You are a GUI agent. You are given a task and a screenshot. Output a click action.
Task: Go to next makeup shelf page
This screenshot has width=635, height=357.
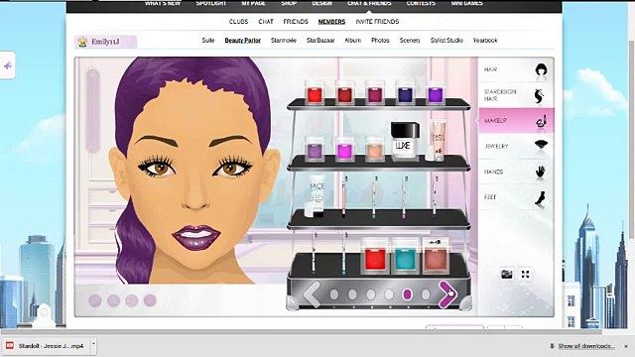click(448, 295)
